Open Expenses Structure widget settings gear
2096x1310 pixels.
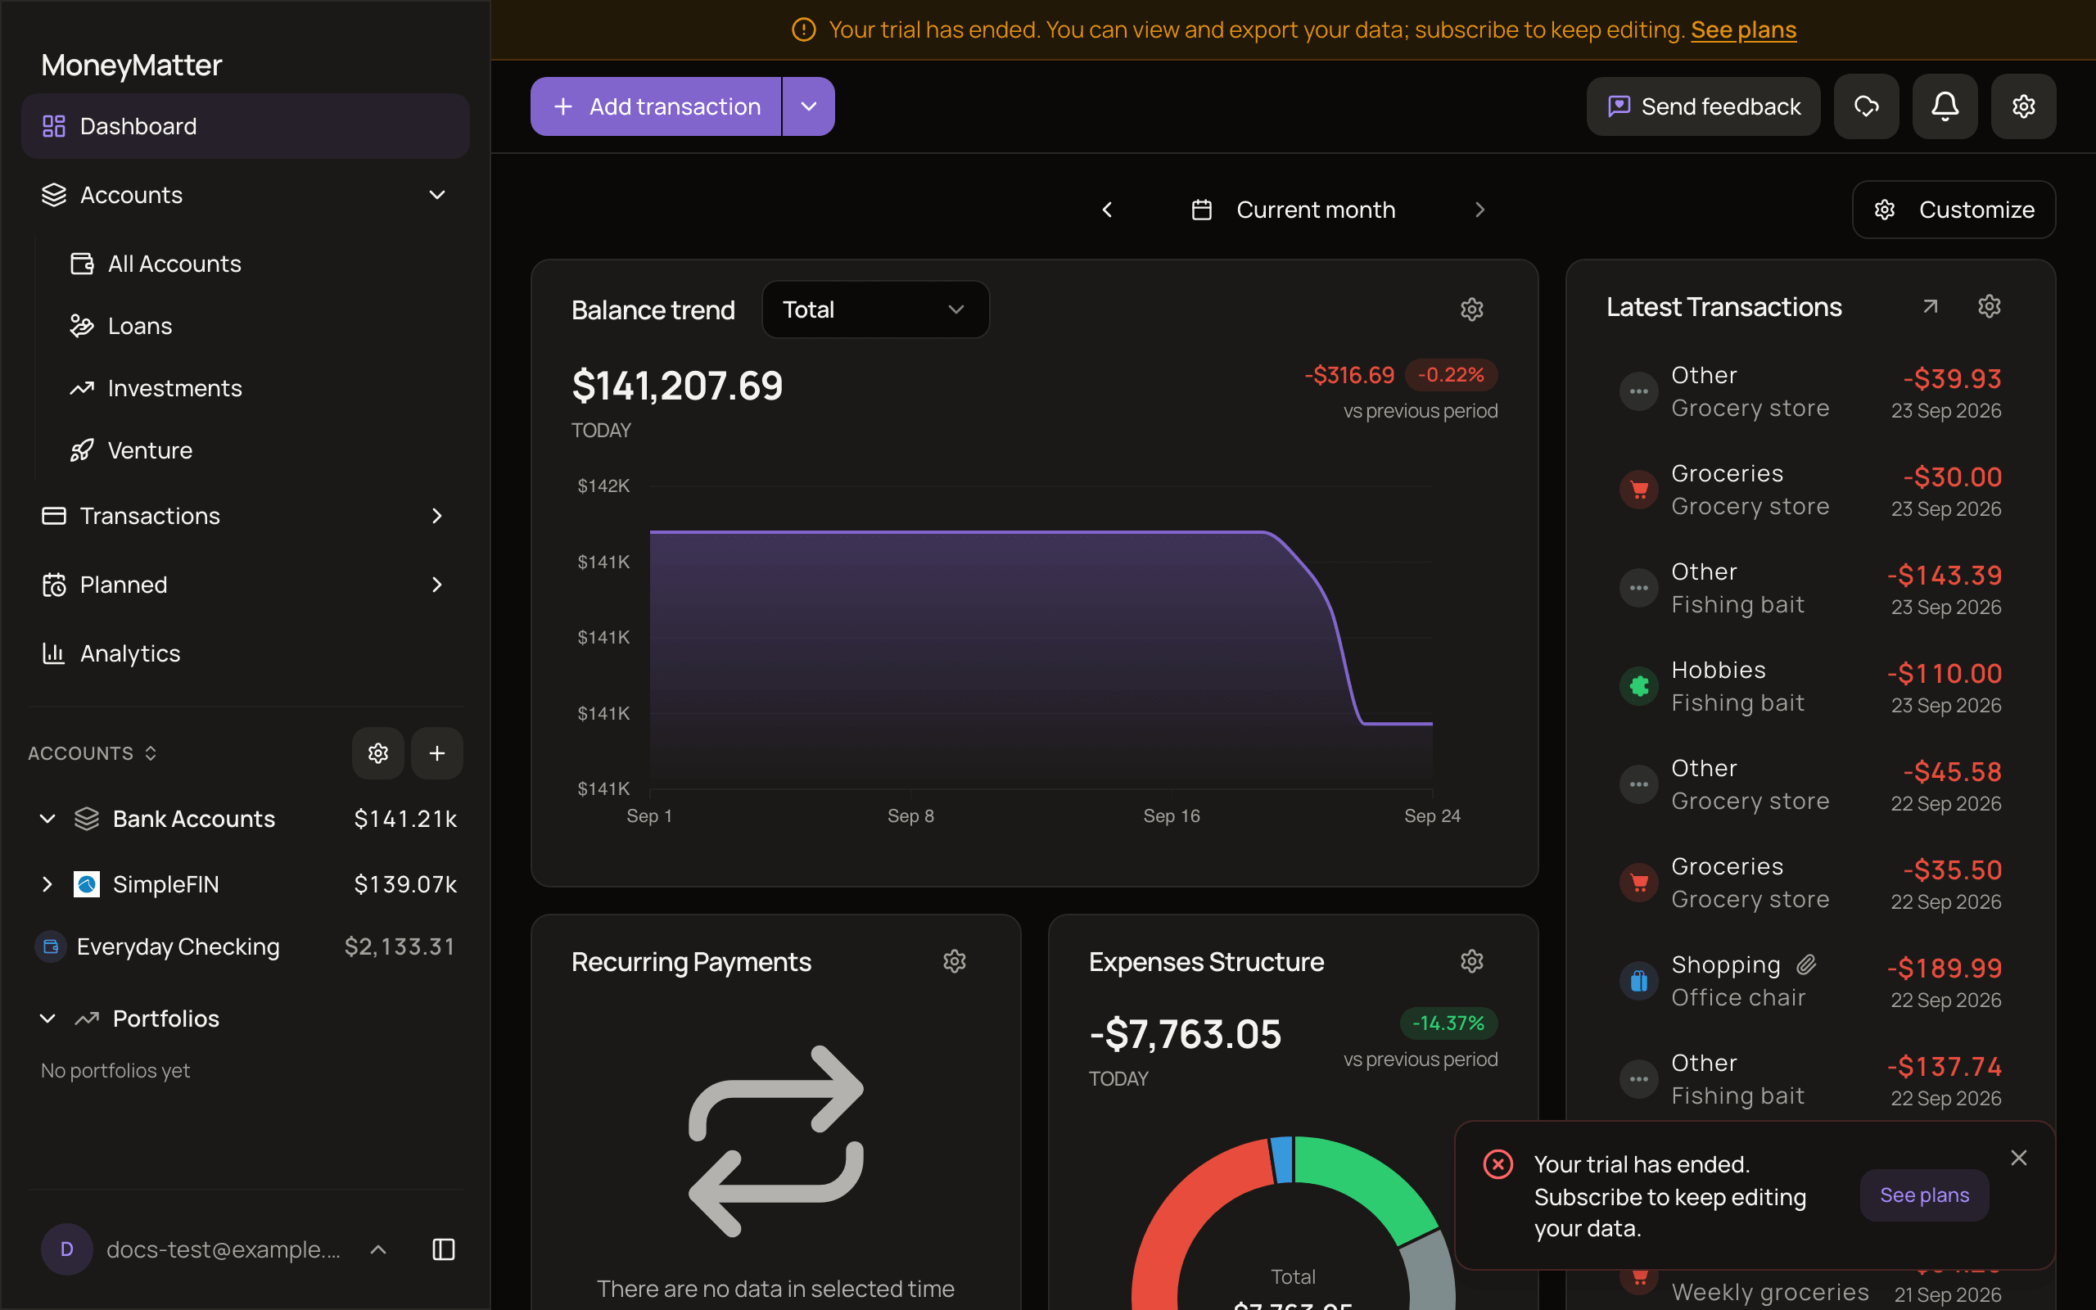point(1471,962)
